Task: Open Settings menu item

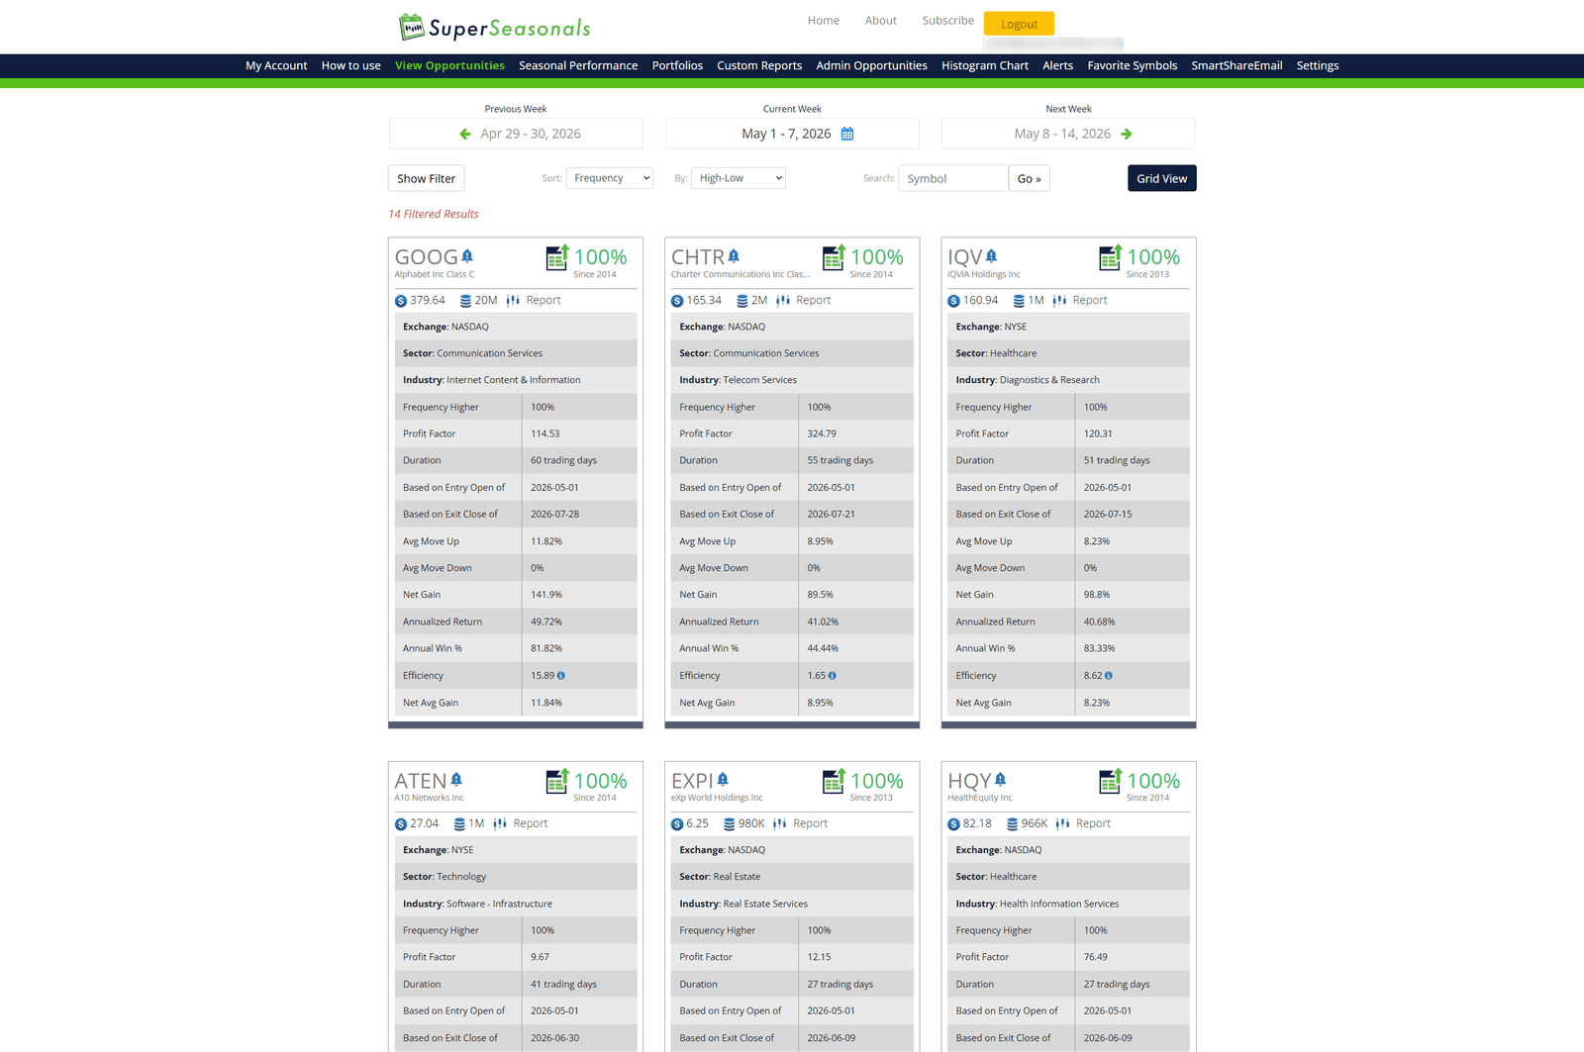Action: tap(1318, 66)
